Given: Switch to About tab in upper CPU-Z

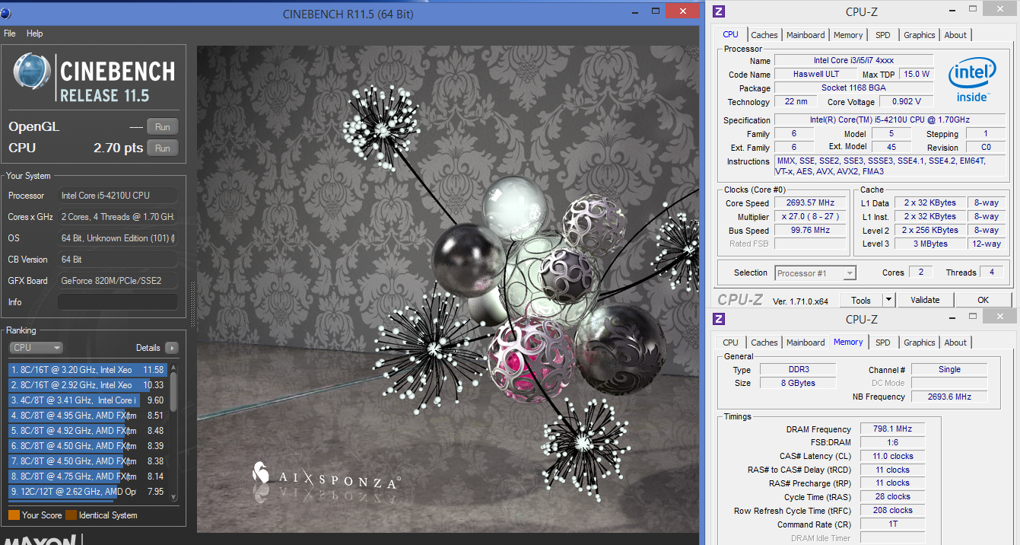Looking at the screenshot, I should (955, 35).
